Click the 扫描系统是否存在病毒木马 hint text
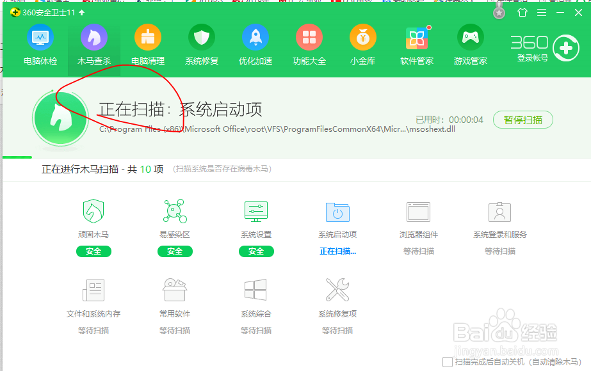 click(x=222, y=169)
